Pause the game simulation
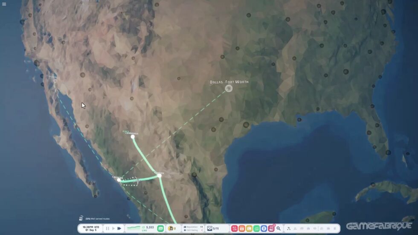 pos(107,229)
